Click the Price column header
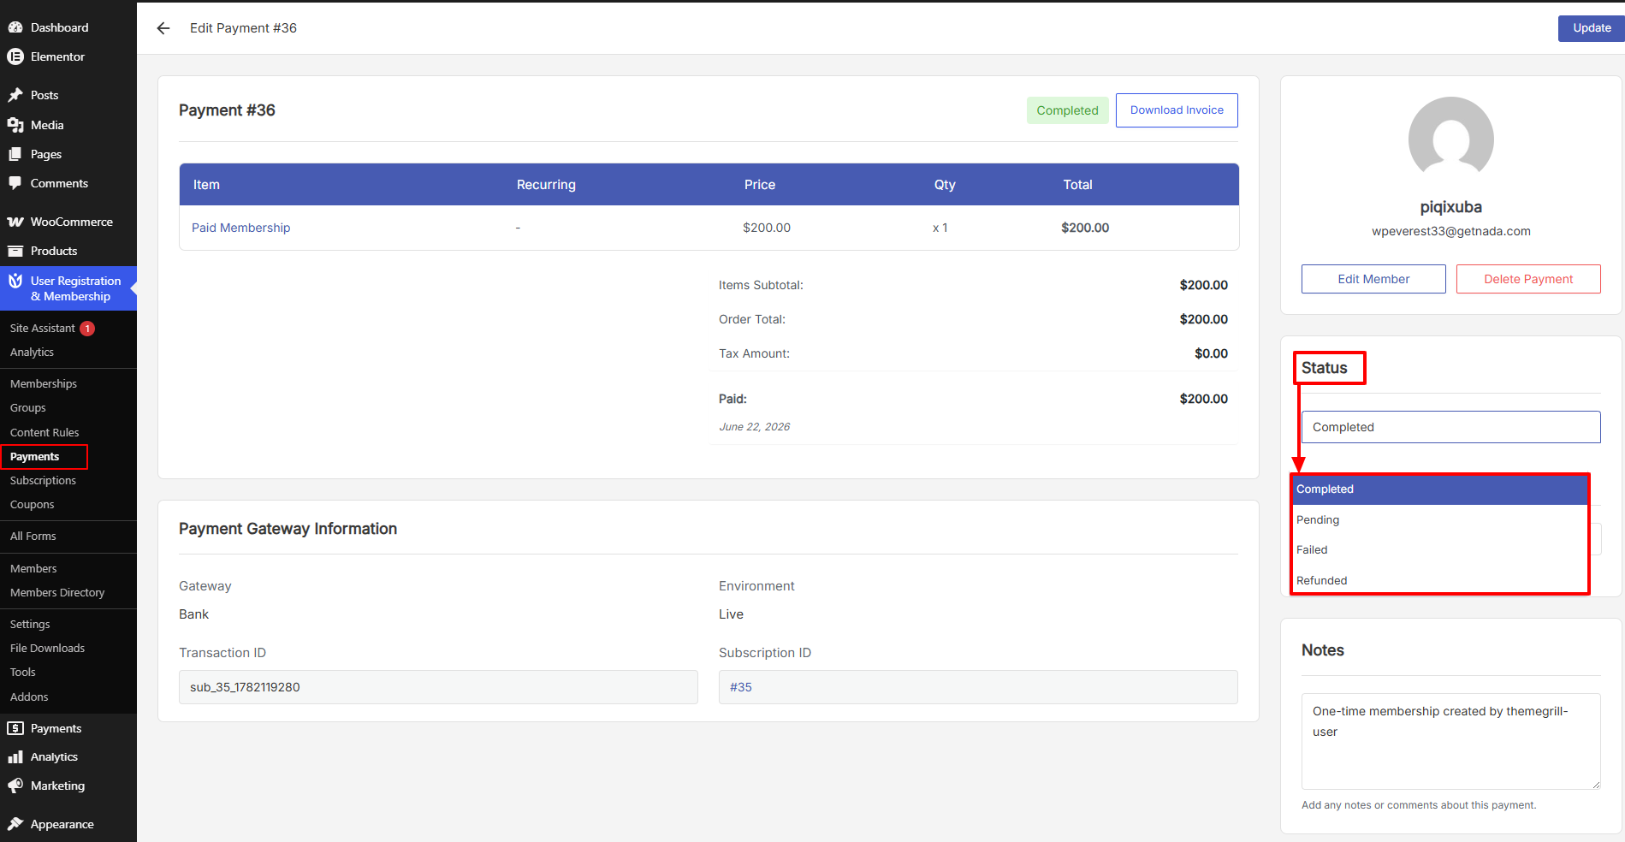The image size is (1625, 842). click(x=760, y=185)
